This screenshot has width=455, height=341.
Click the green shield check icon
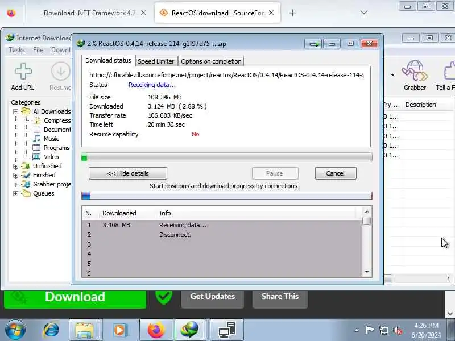pyautogui.click(x=164, y=297)
